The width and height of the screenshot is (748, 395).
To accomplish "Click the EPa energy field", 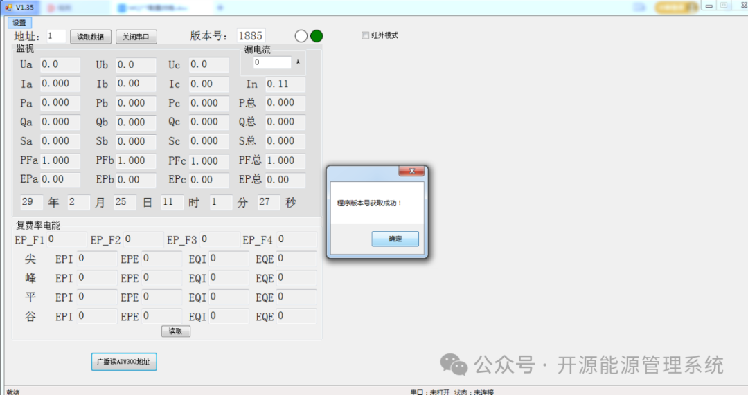I will (60, 180).
